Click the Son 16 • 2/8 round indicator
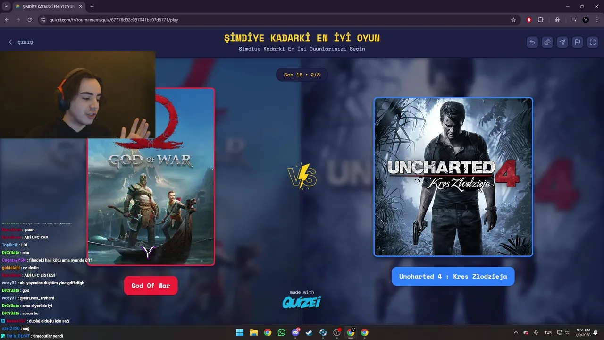Image resolution: width=604 pixels, height=340 pixels. point(302,75)
